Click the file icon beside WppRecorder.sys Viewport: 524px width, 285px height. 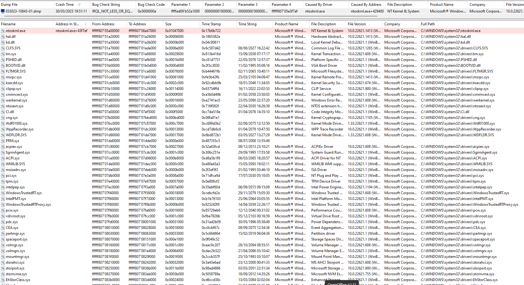pyautogui.click(x=3, y=129)
